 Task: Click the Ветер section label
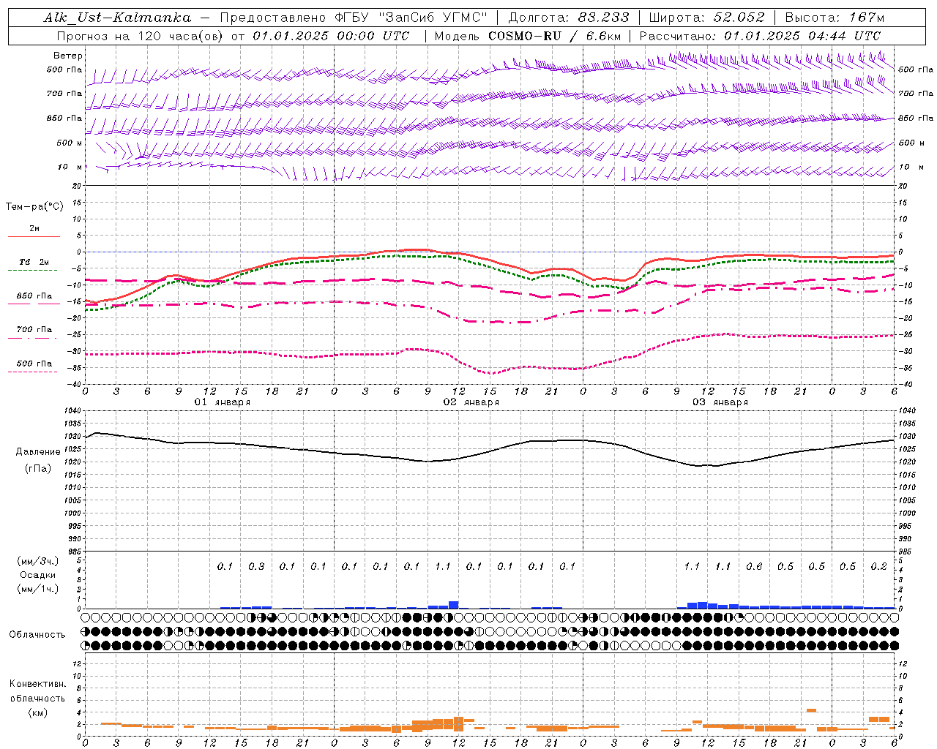[68, 56]
